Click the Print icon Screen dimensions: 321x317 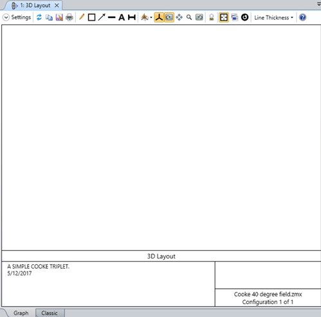pos(69,17)
